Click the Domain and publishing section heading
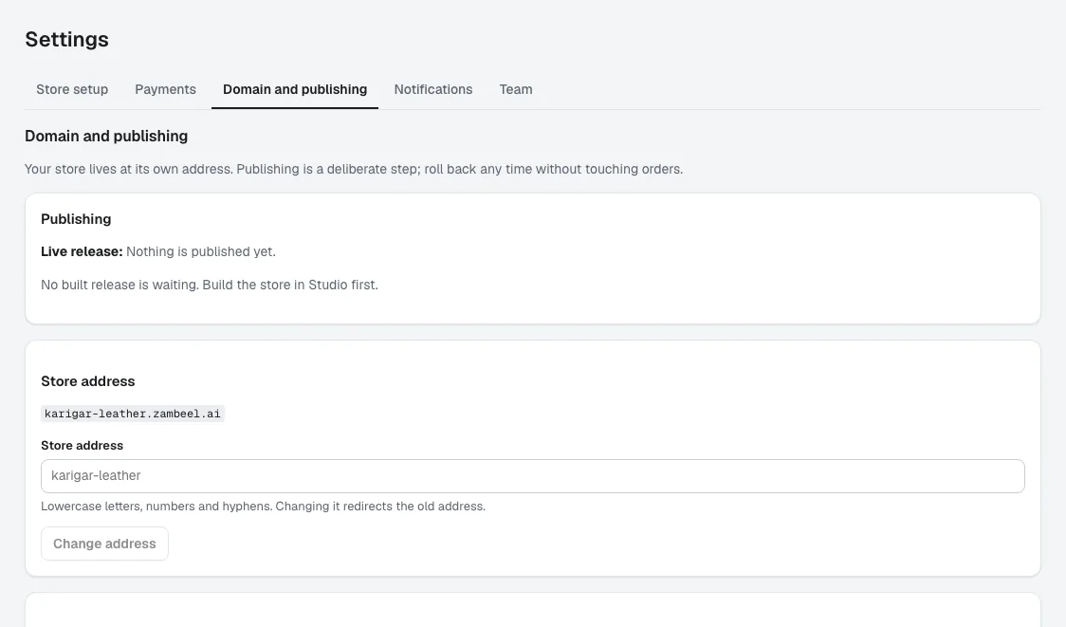Viewport: 1066px width, 627px height. coord(106,136)
